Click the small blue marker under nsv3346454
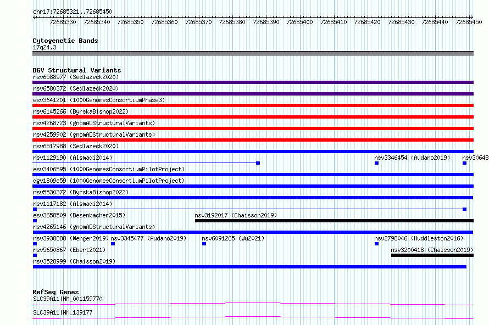The width and height of the screenshot is (489, 325). (377, 163)
